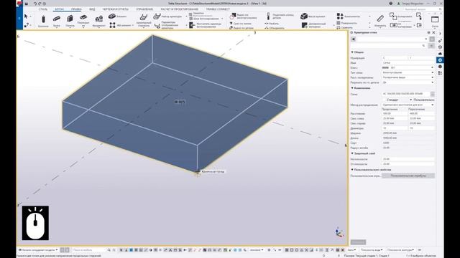Click the Класс color swatch
This screenshot has height=258, width=460.
click(x=385, y=67)
